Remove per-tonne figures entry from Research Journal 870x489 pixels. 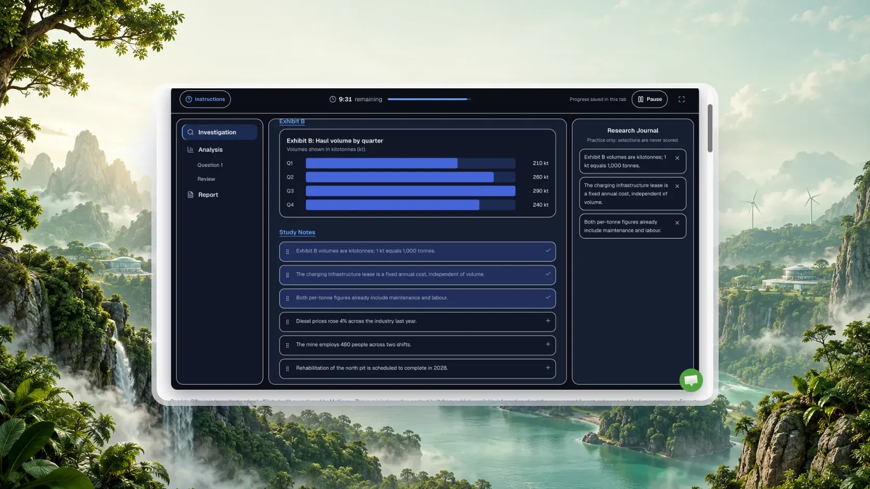tap(677, 223)
